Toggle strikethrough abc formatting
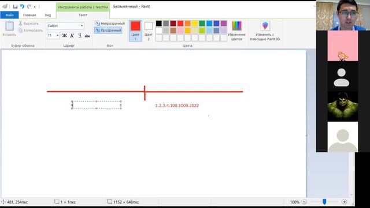 (x=87, y=36)
